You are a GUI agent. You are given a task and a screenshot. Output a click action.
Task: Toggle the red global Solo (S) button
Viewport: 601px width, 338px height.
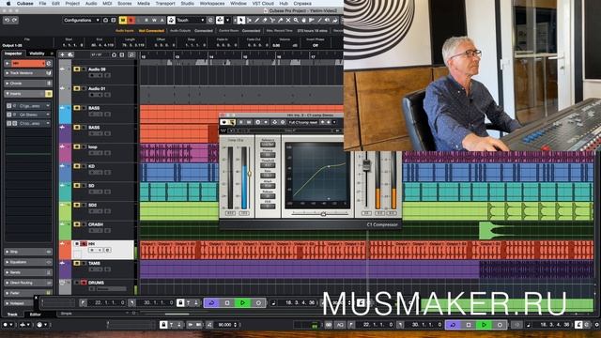pos(131,21)
